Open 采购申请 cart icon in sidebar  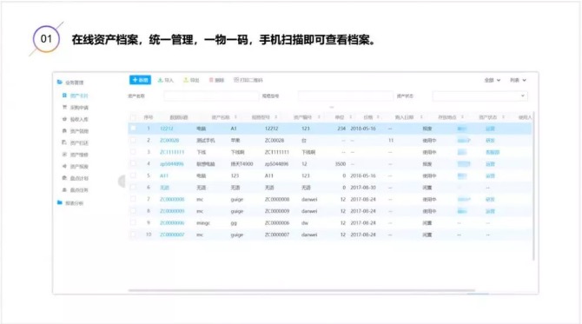(x=64, y=107)
